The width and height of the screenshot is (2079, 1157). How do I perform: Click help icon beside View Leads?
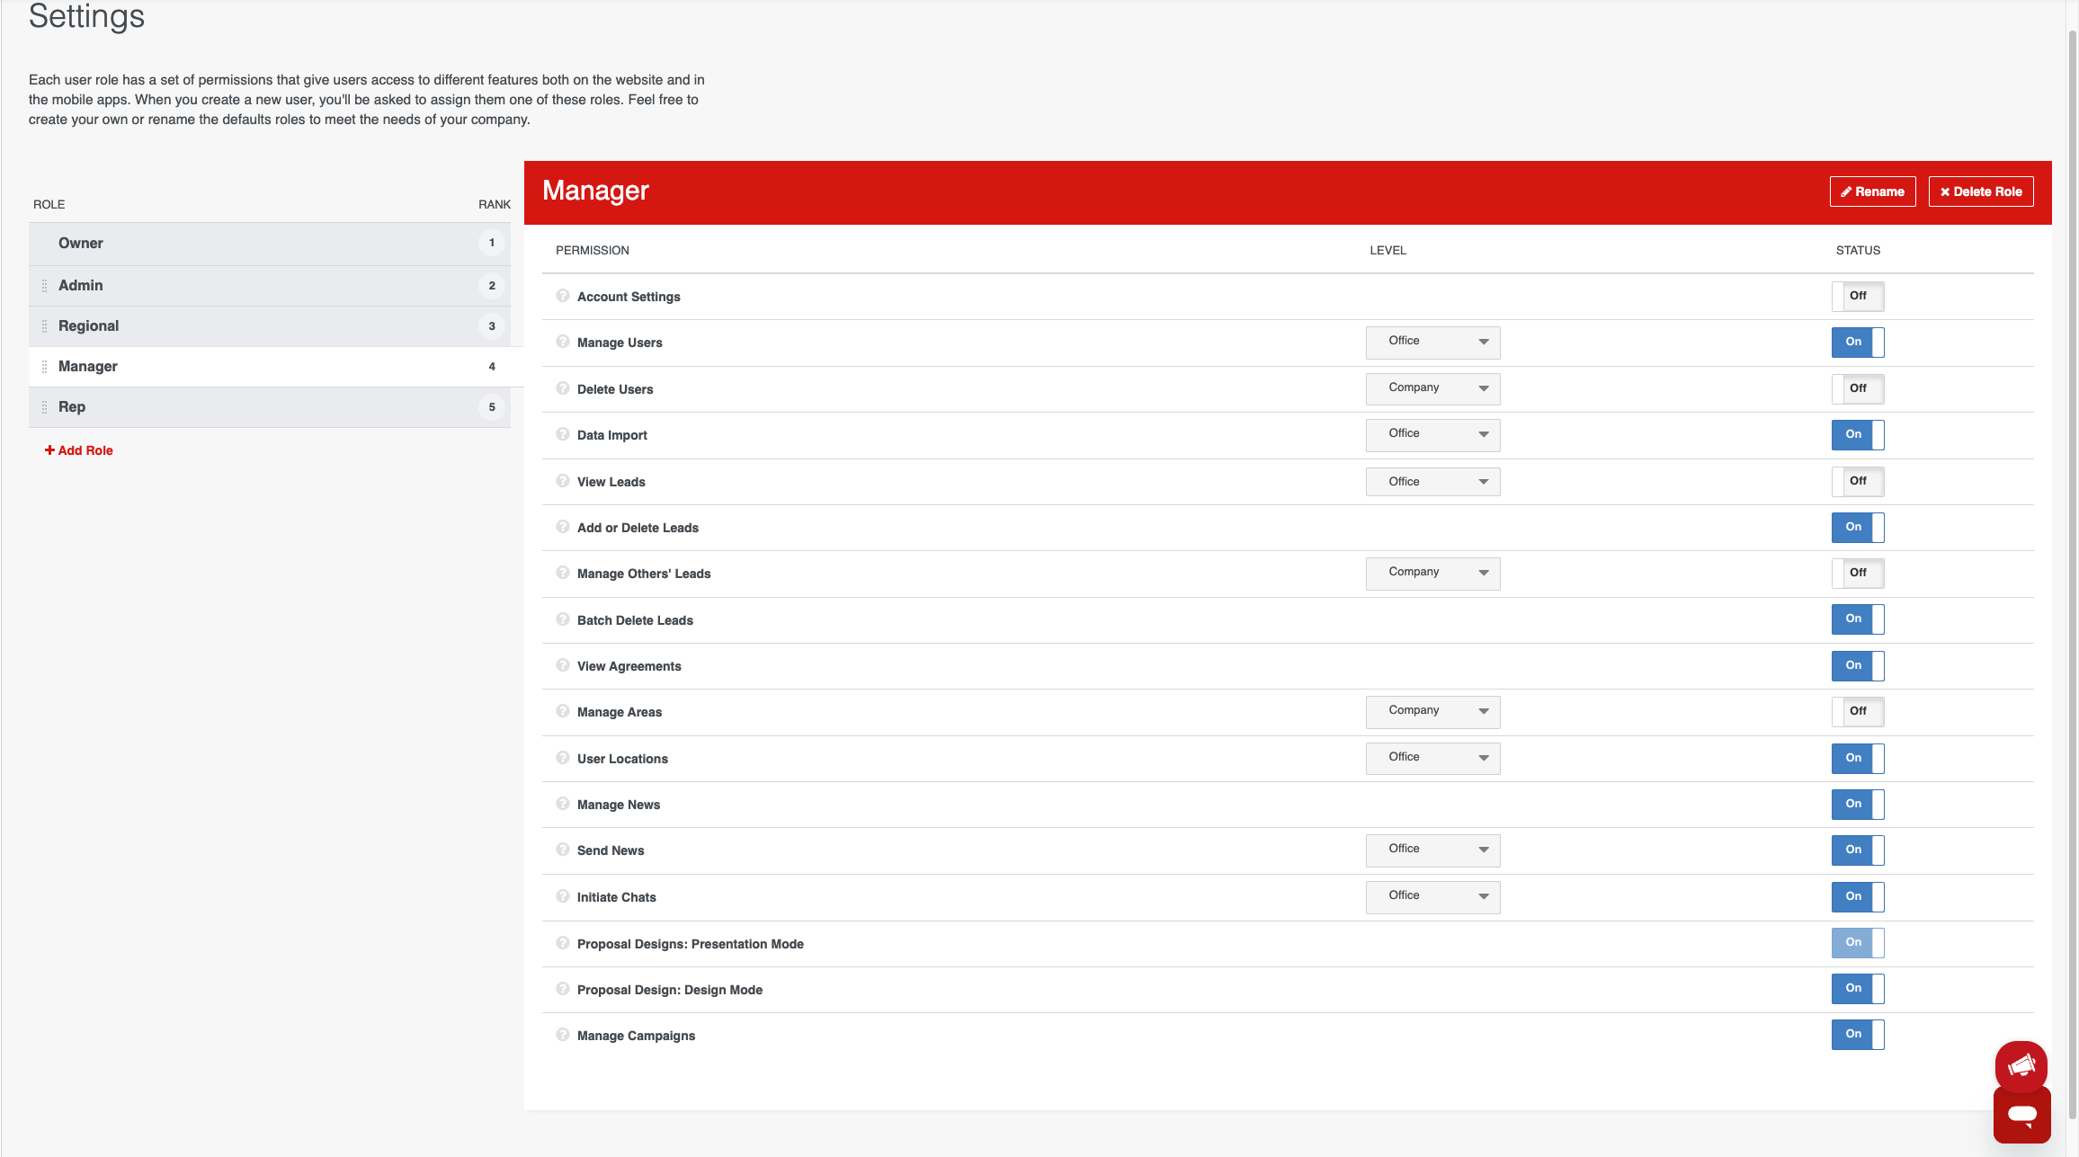(x=563, y=481)
